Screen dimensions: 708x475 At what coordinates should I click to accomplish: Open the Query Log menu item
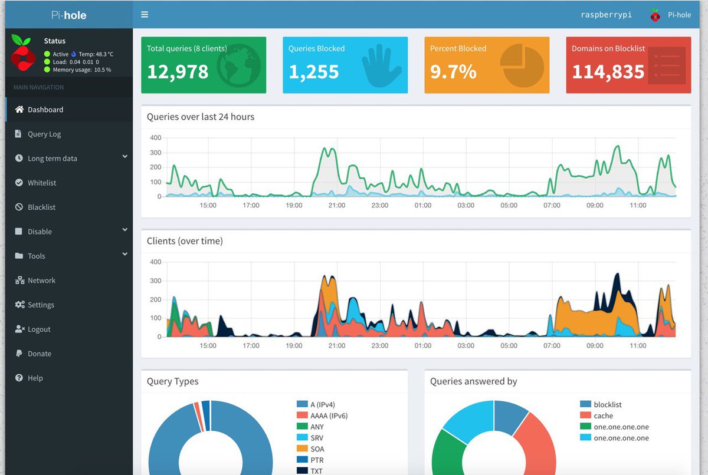(69, 134)
